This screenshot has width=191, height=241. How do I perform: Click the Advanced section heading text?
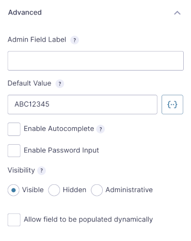click(x=25, y=12)
